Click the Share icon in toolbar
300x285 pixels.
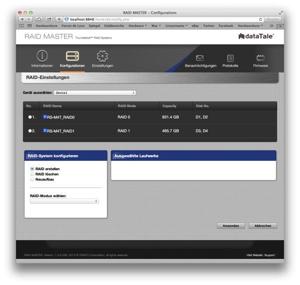tap(49, 19)
